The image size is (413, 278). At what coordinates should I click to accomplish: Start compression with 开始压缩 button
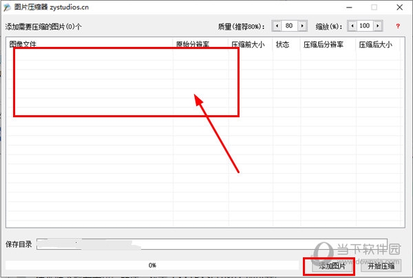pyautogui.click(x=381, y=266)
